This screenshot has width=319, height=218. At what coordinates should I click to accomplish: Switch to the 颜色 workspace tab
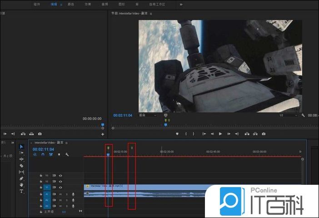coord(71,4)
